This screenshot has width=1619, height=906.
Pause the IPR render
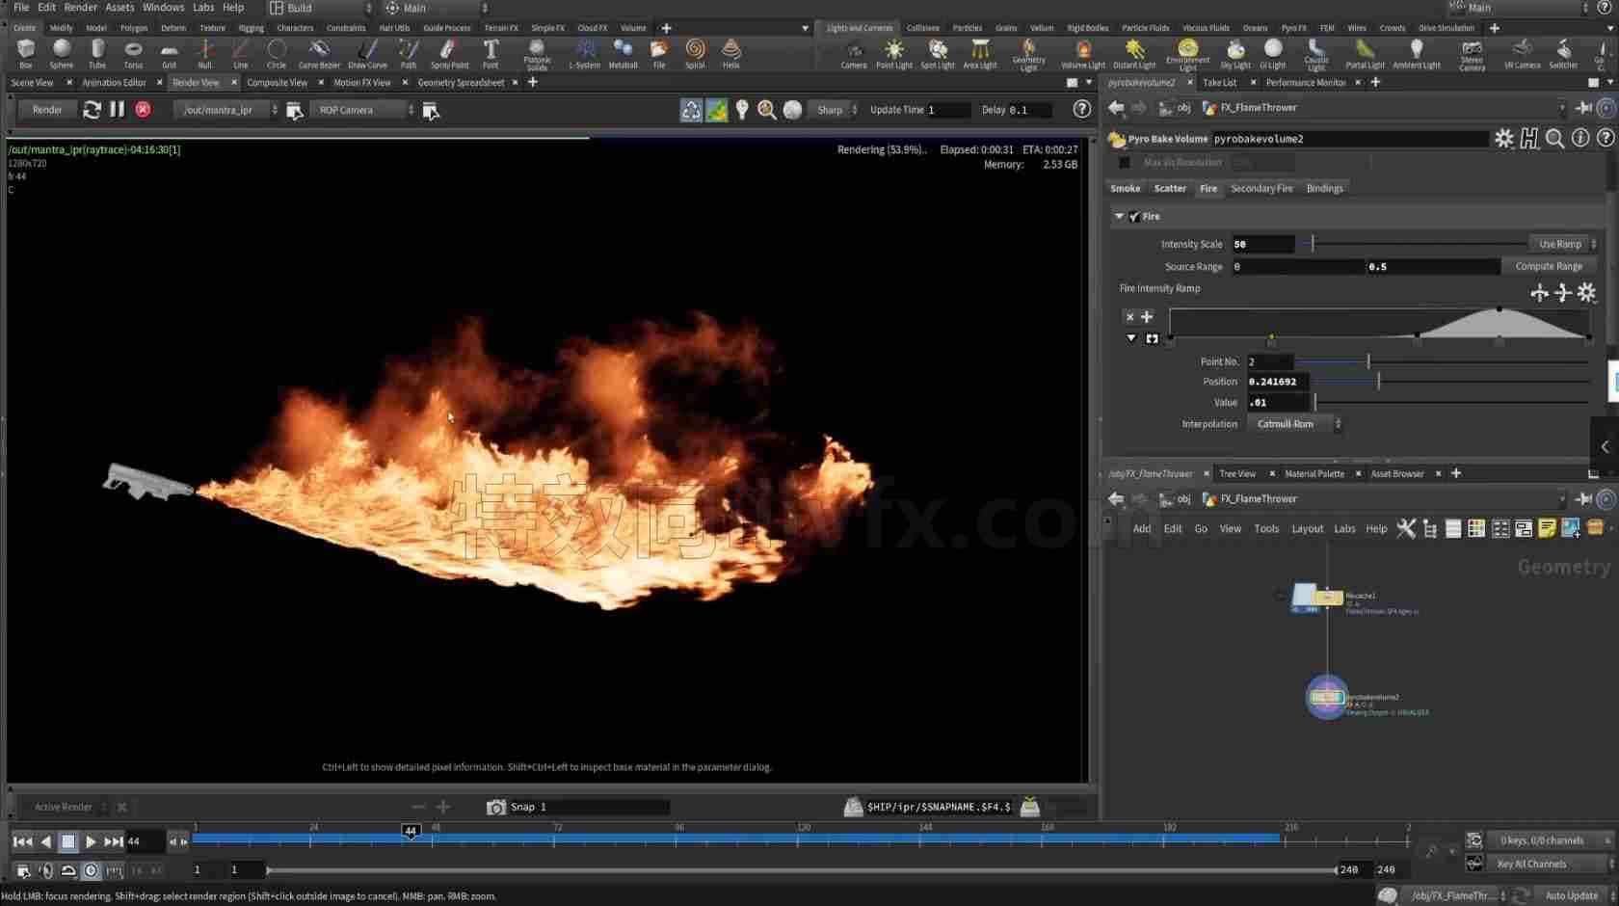click(117, 110)
